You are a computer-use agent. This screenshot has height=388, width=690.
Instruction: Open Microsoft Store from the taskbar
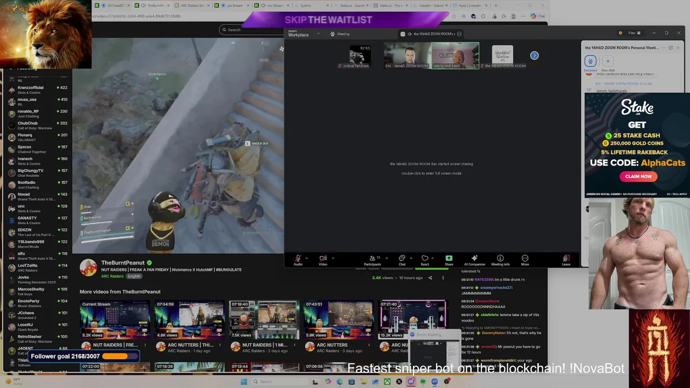coord(351,382)
